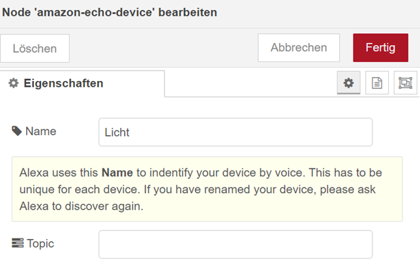Open the node appearance settings icon
The image size is (420, 267).
[405, 83]
